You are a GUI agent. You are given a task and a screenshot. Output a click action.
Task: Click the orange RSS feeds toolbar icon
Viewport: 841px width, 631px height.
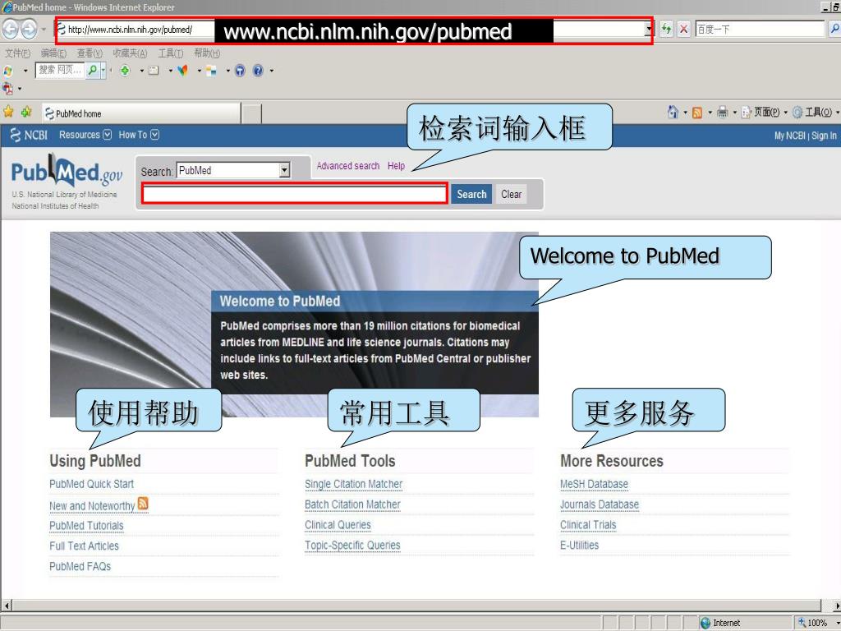tap(696, 112)
